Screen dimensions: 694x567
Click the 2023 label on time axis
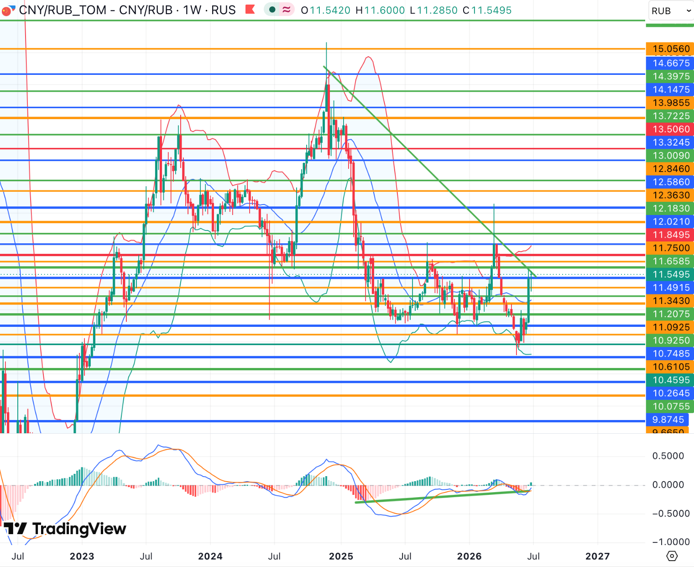pos(82,556)
